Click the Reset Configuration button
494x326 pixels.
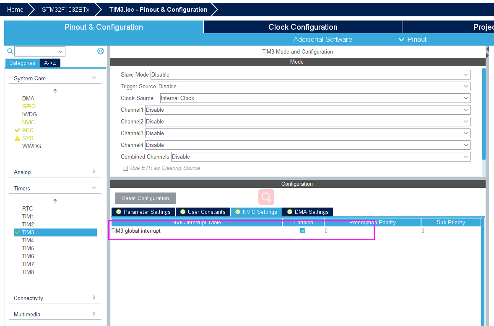pyautogui.click(x=145, y=198)
